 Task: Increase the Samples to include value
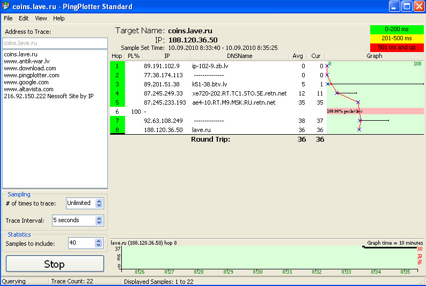click(99, 241)
